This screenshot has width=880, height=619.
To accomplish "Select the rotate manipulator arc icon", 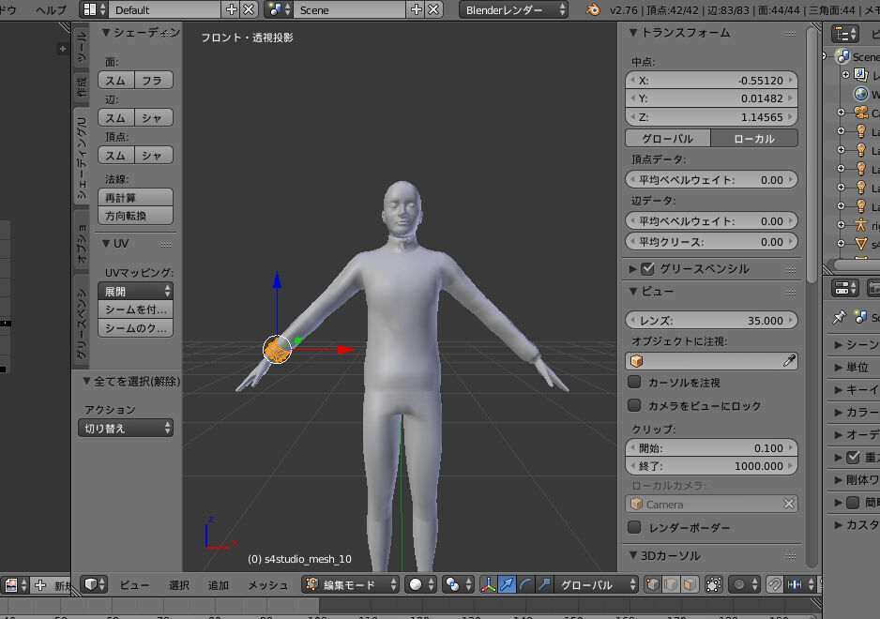I will 524,584.
